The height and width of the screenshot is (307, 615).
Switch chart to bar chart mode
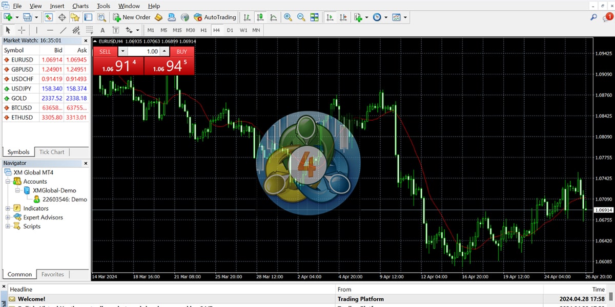tap(248, 17)
